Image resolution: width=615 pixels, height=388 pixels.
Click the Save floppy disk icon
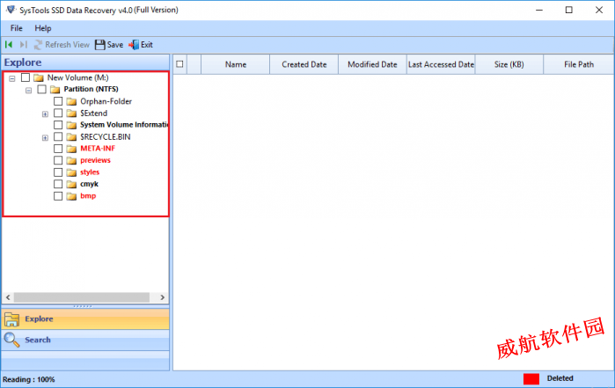100,45
